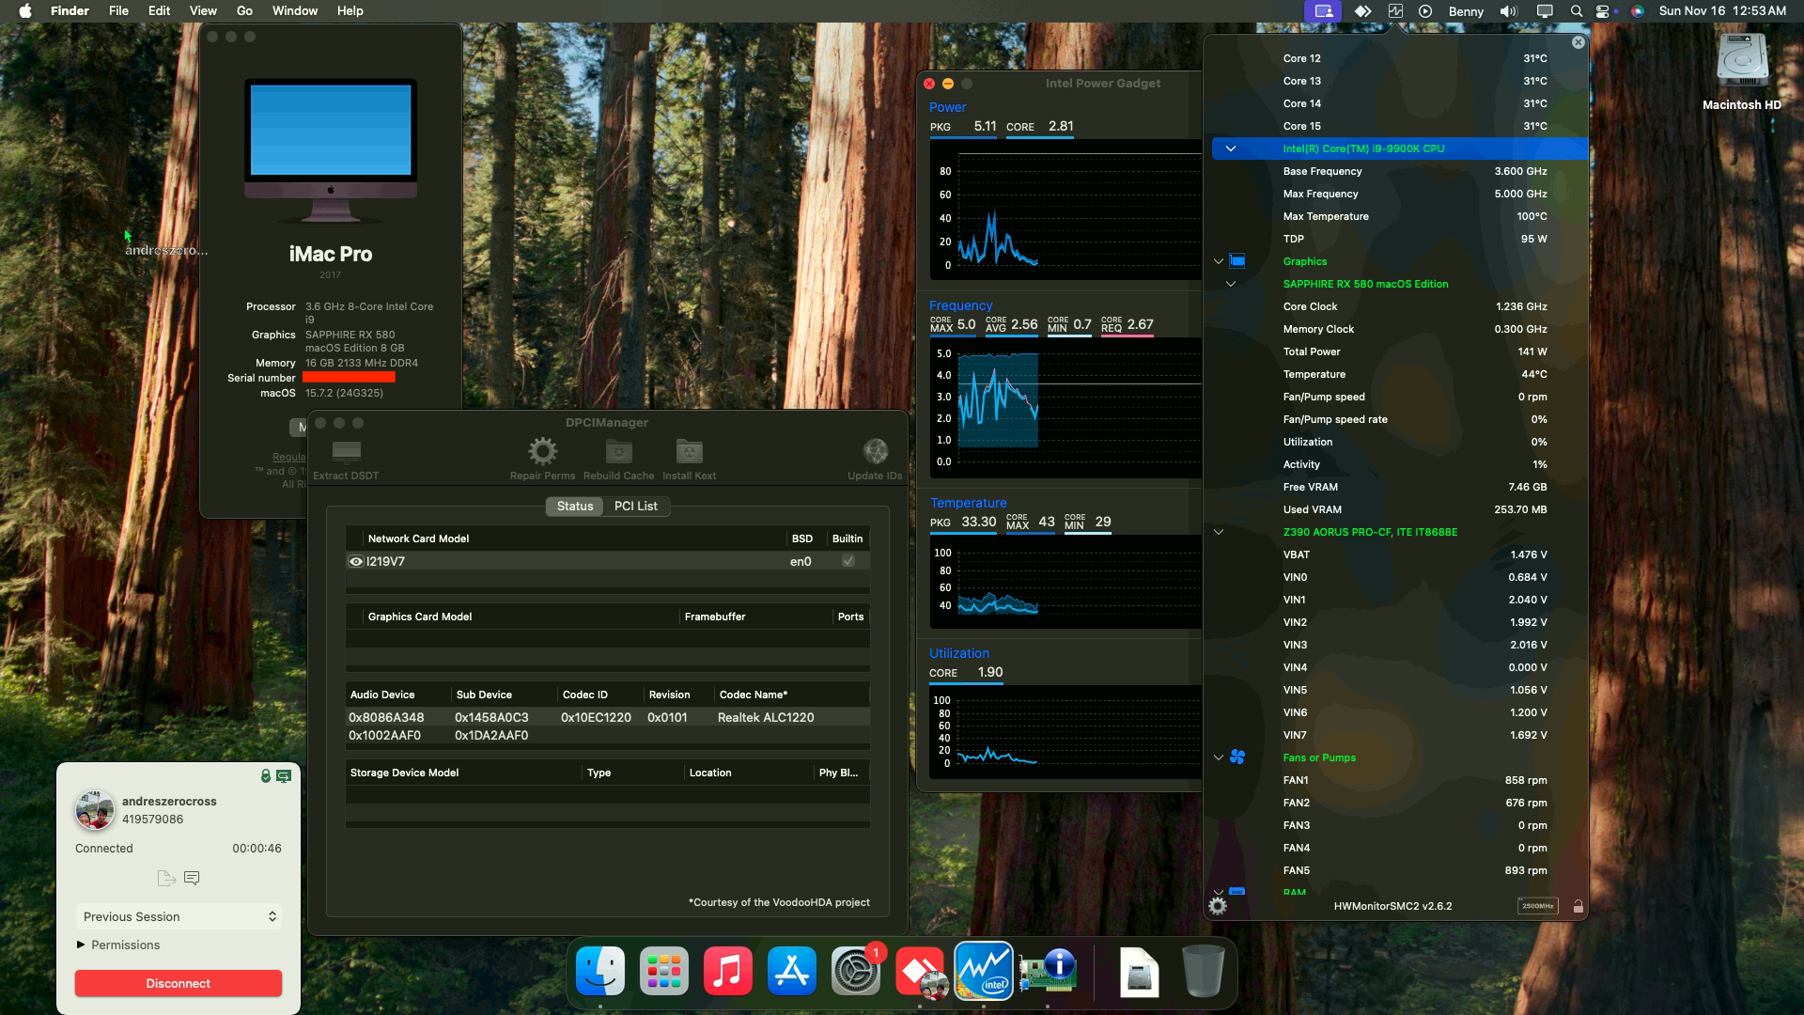
Task: Switch to the PCI List tab
Action: tap(636, 507)
